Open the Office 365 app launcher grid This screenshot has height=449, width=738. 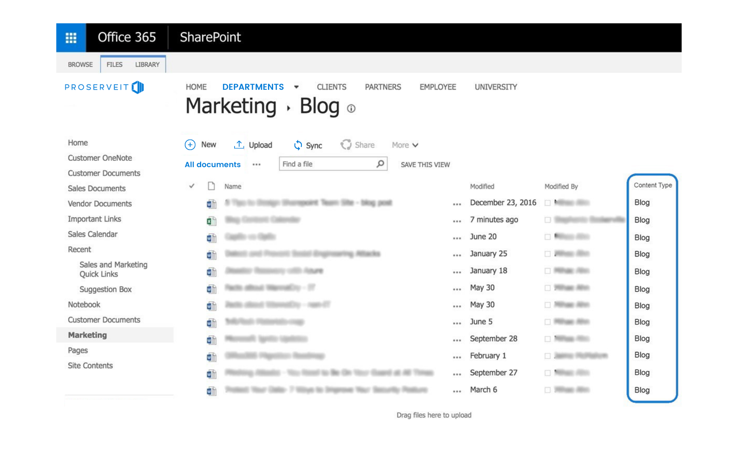[x=70, y=37]
